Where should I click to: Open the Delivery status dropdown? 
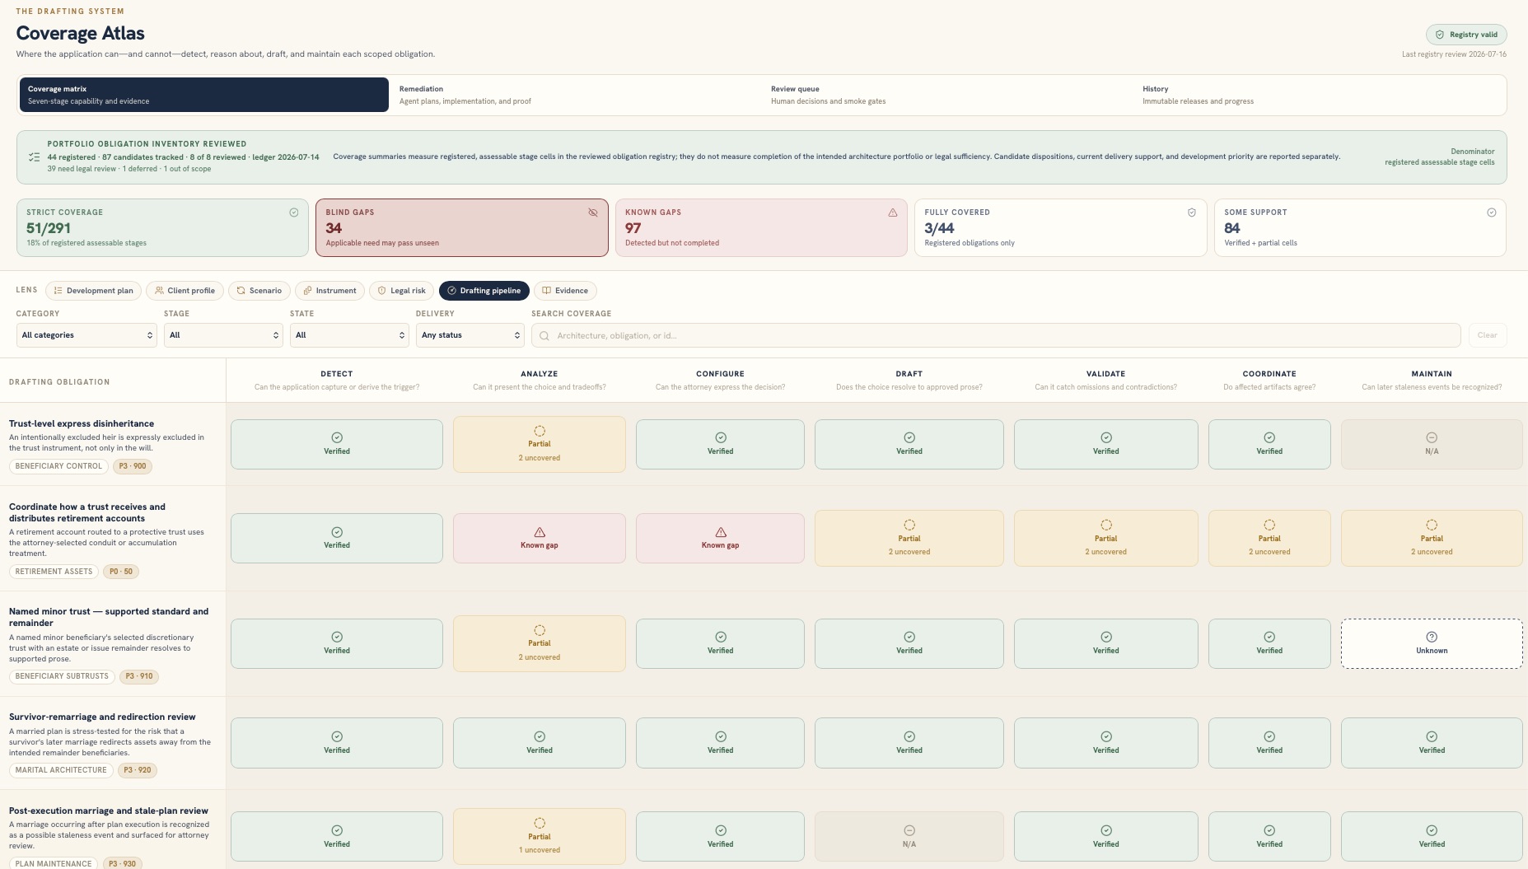[470, 335]
